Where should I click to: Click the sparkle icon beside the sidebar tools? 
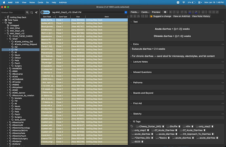tap(36, 12)
